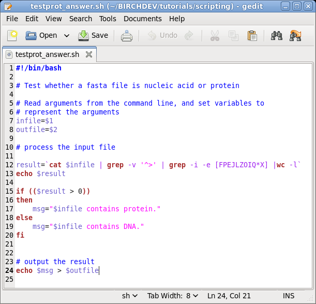316x304 pixels.
Task: Open the Tab Width dropdown
Action: point(173,296)
